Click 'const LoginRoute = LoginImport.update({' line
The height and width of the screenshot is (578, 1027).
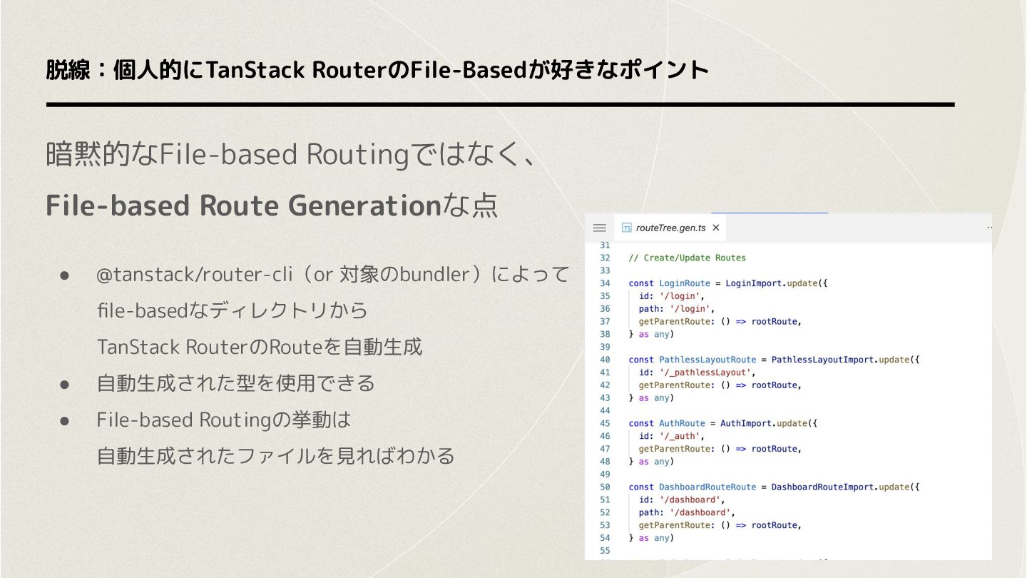pyautogui.click(x=727, y=283)
